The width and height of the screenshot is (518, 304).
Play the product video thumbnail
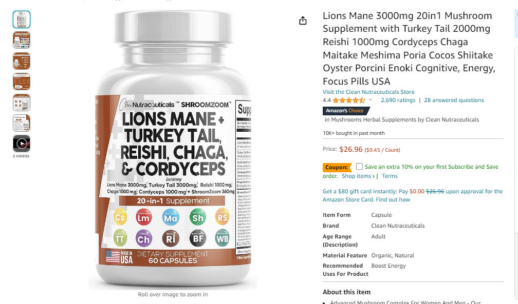click(x=22, y=144)
